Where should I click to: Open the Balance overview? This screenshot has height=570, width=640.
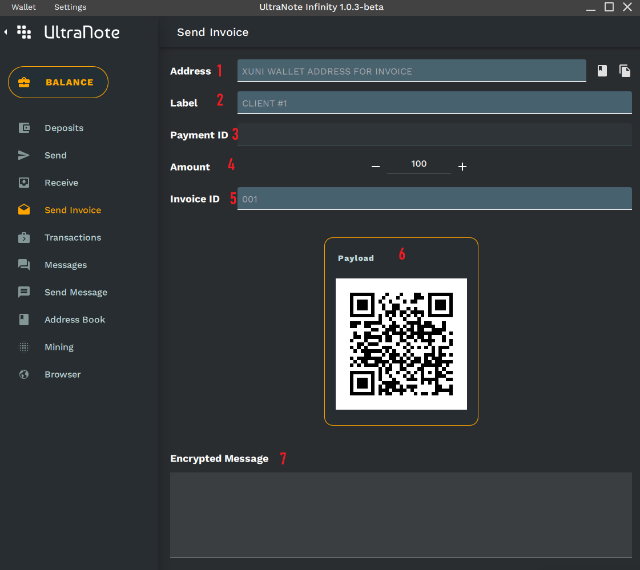click(58, 82)
